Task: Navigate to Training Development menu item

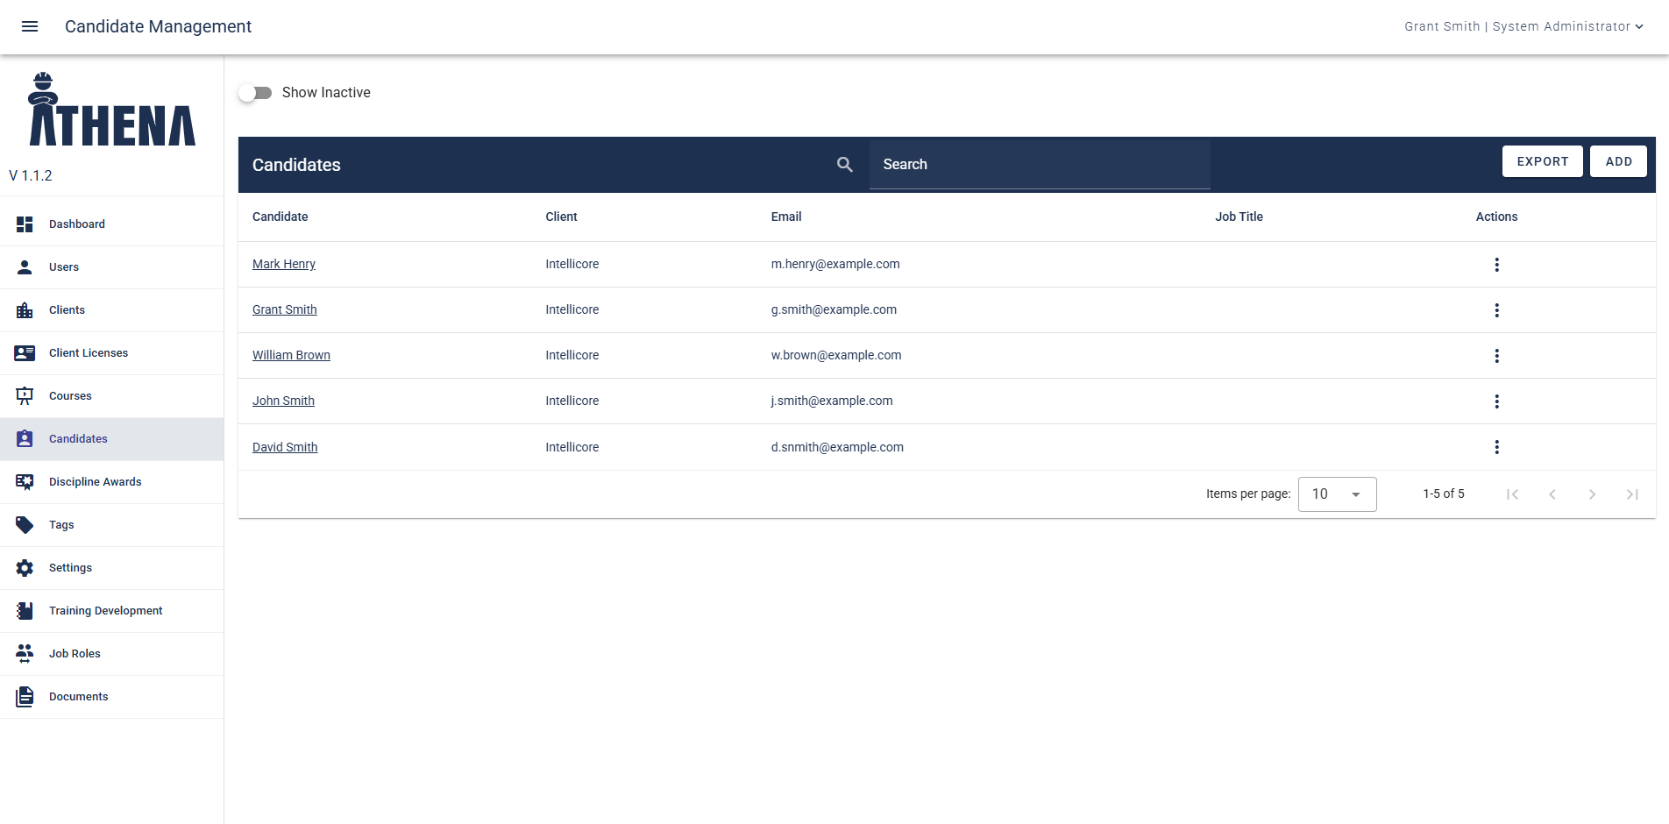Action: coord(111,611)
